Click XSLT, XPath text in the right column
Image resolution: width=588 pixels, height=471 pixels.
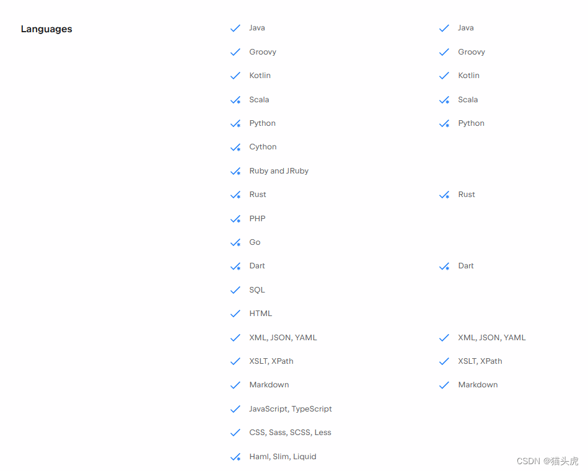tap(480, 361)
